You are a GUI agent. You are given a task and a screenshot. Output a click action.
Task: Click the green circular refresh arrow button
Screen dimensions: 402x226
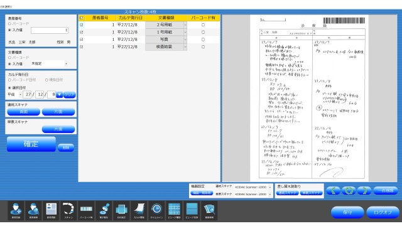click(349, 191)
